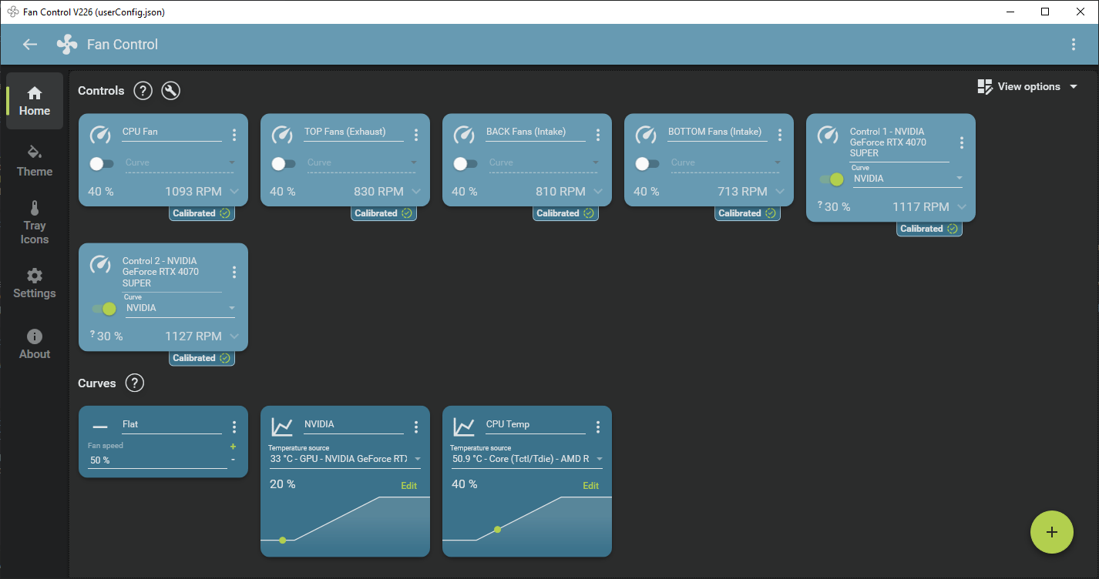Click the Flat curve dash icon
The height and width of the screenshot is (579, 1099).
point(100,427)
